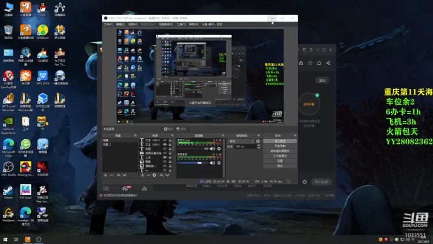Move the selected scene up with the arrow
Screen dimensions: 433x244
click(119, 175)
